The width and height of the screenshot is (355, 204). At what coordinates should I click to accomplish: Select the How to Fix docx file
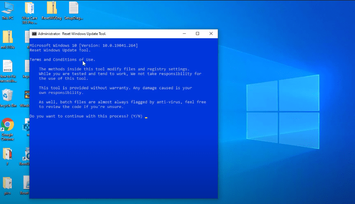(8, 71)
